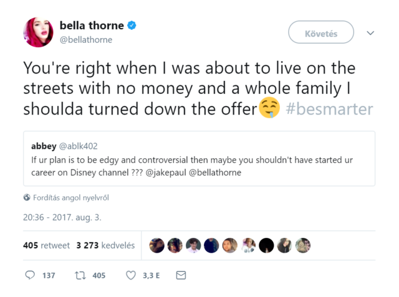Viewport: 399px width, 297px height.
Task: Open the tweet timestamp 20:36 link
Action: (x=62, y=218)
